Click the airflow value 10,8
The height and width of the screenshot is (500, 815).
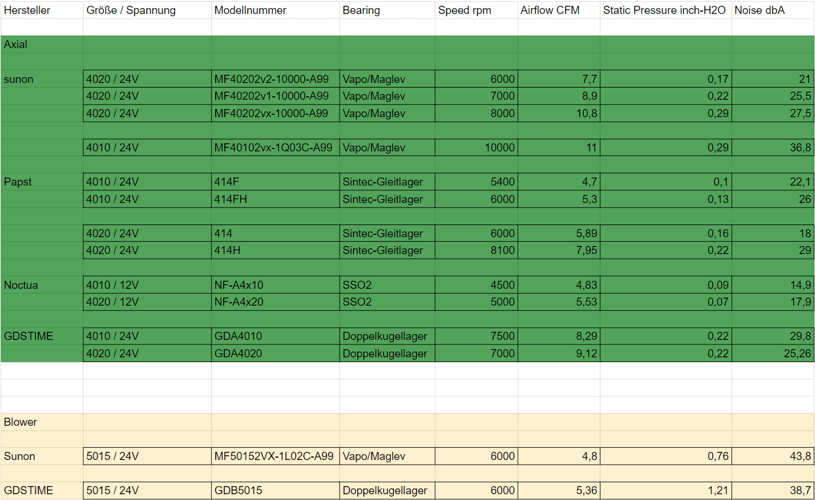tap(559, 113)
